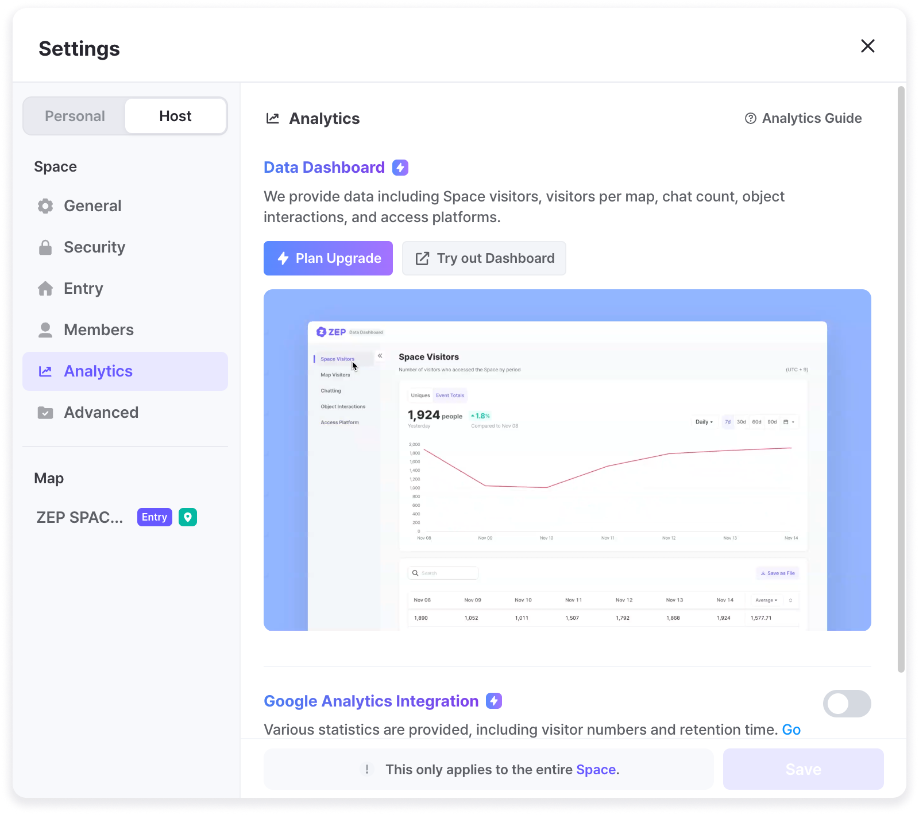Click the Plan Upgrade button

pos(328,258)
